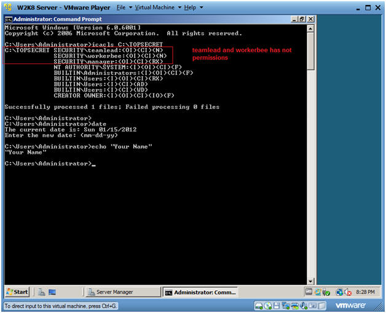
Task: Click the 8:28 PM system clock
Action: point(365,292)
